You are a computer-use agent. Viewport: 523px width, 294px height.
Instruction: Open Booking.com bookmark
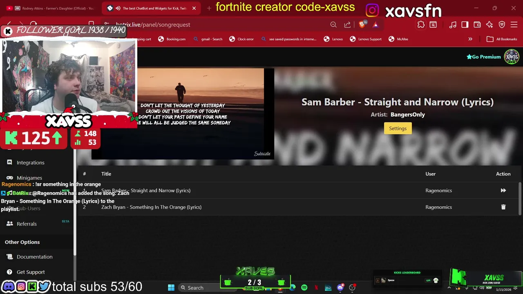click(172, 39)
